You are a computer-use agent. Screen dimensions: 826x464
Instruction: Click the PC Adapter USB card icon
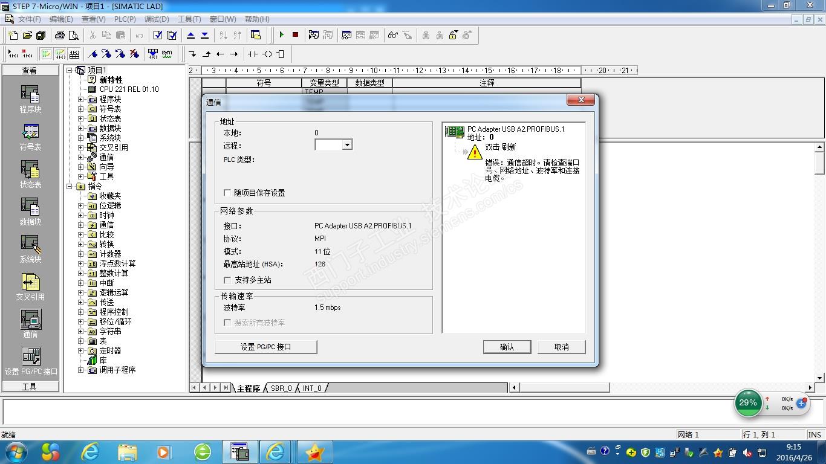[x=455, y=131]
